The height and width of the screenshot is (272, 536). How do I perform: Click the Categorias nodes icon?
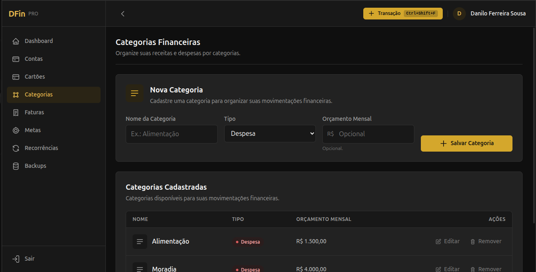[x=16, y=94]
